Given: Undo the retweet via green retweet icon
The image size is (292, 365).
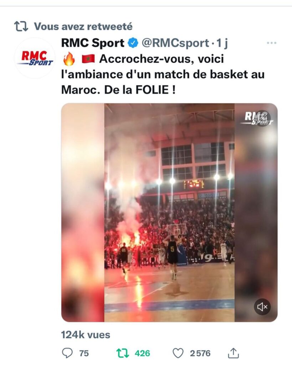Looking at the screenshot, I should (123, 353).
